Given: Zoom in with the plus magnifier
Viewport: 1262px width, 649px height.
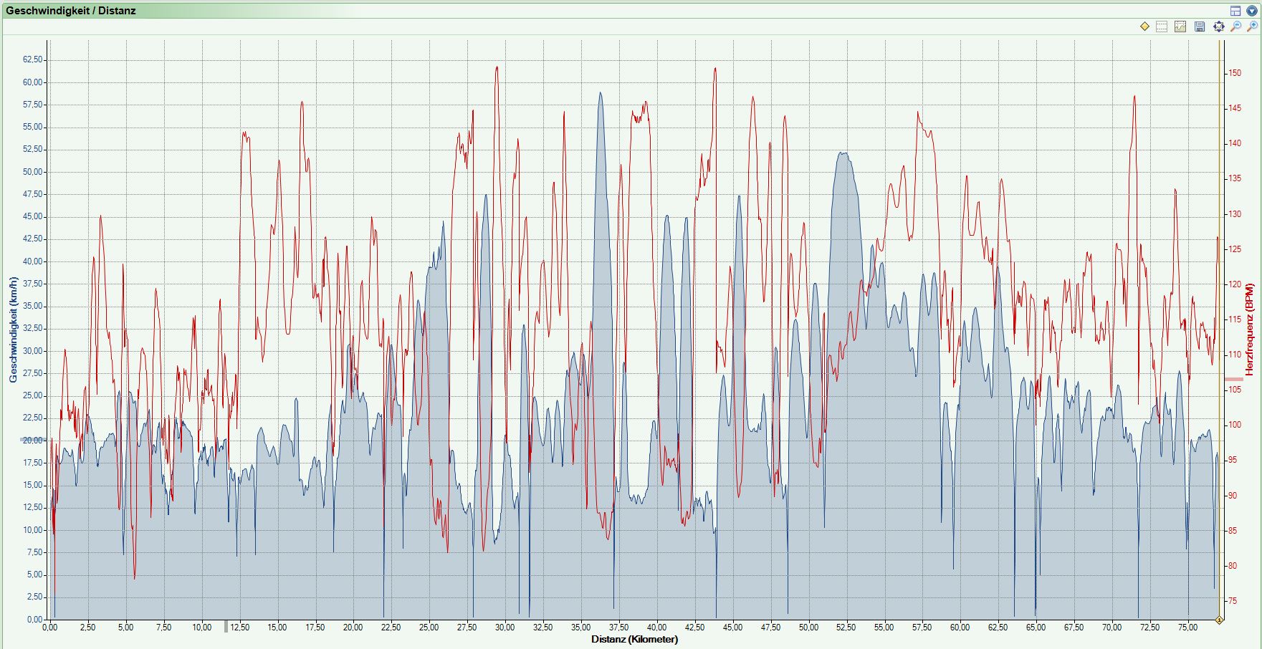Looking at the screenshot, I should 1252,27.
